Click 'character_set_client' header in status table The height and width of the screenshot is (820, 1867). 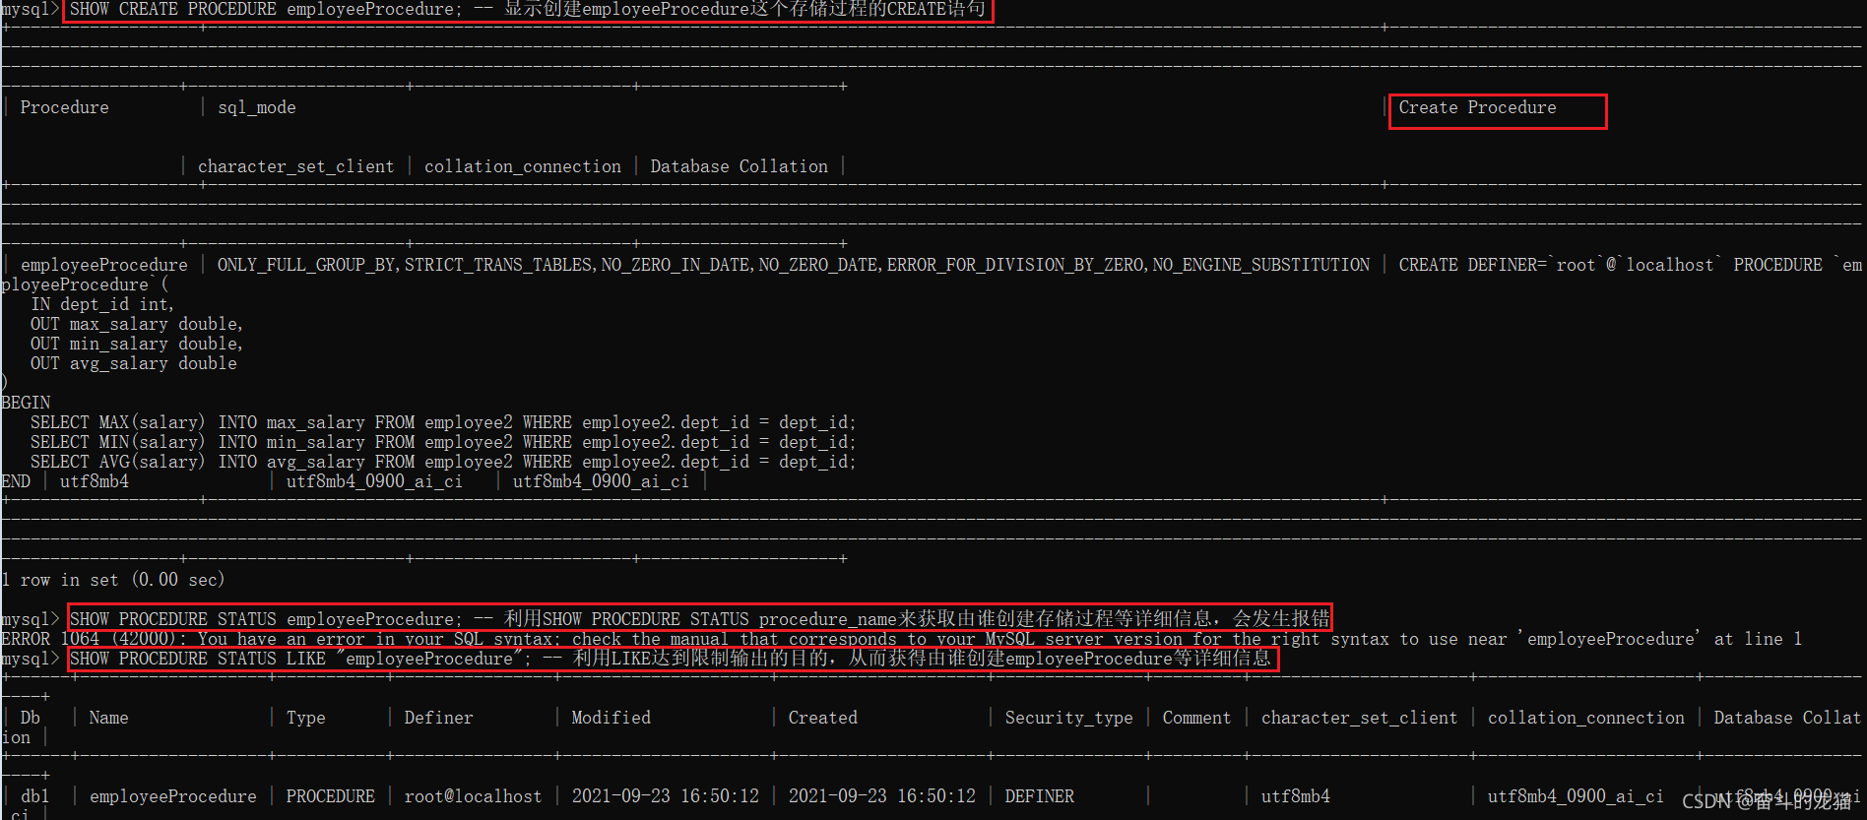click(1359, 718)
